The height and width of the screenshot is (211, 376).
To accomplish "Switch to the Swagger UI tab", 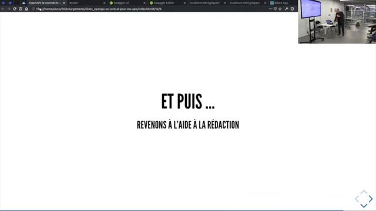I will [x=127, y=3].
